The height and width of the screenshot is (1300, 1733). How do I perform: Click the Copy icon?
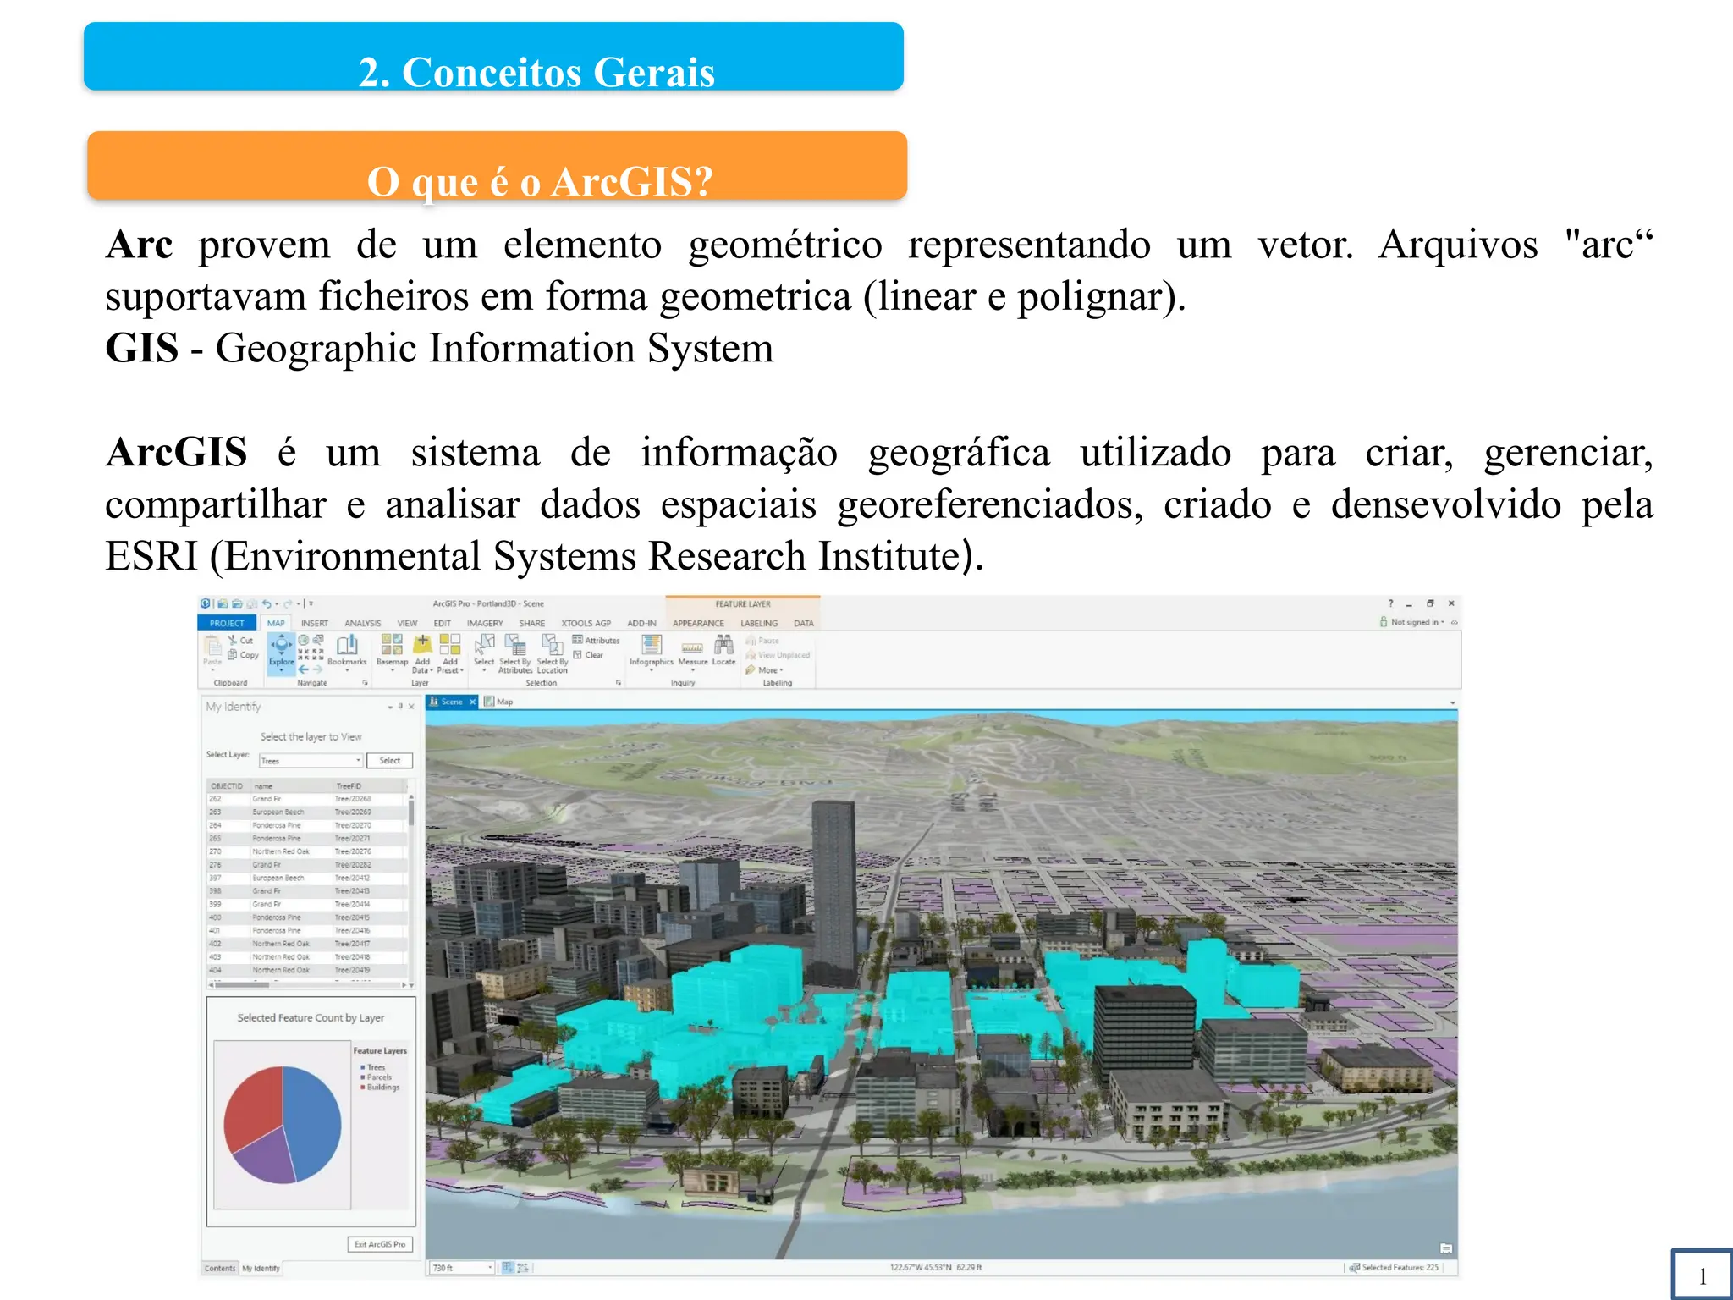[x=232, y=655]
